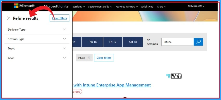Remove the Intune filter chip
221x100 pixels.
tap(89, 58)
